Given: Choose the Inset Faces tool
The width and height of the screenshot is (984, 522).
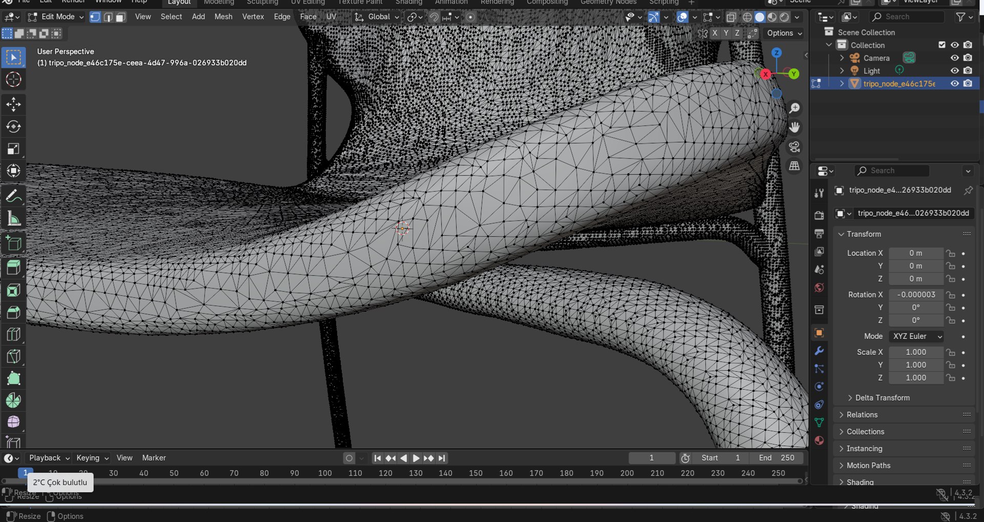Looking at the screenshot, I should [13, 290].
